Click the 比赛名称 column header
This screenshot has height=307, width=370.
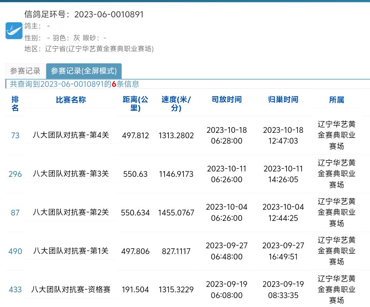click(x=71, y=100)
